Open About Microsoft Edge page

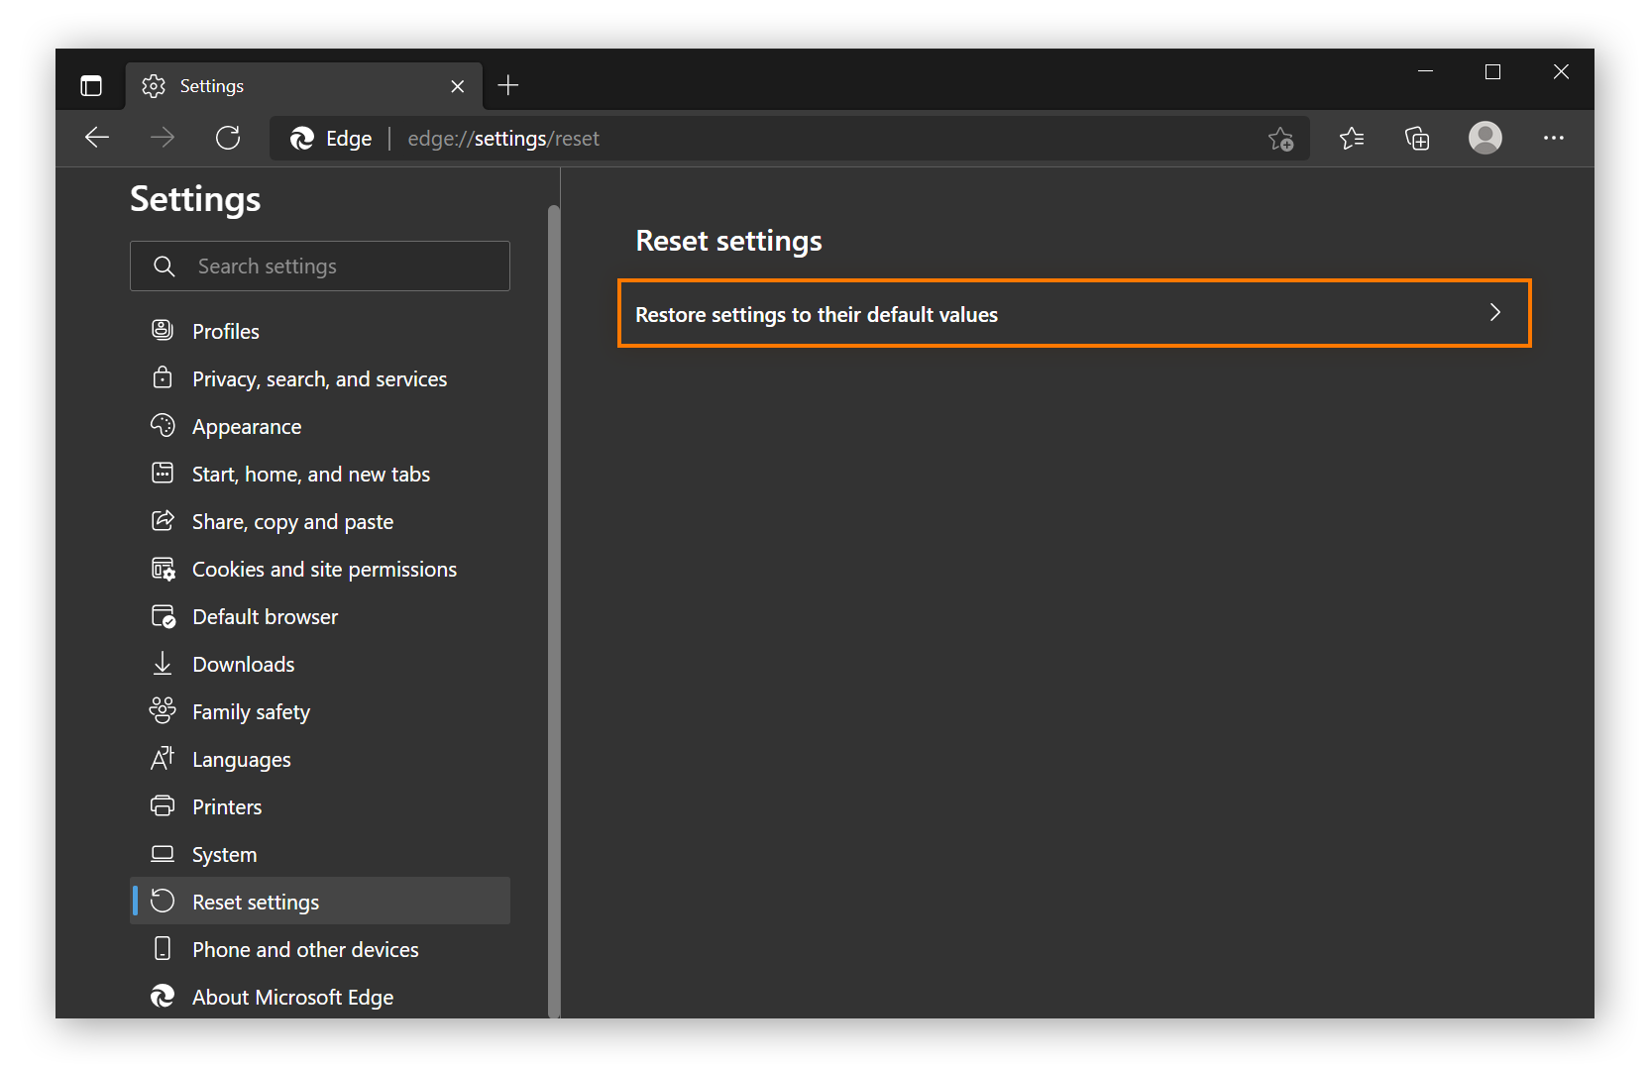coord(292,998)
